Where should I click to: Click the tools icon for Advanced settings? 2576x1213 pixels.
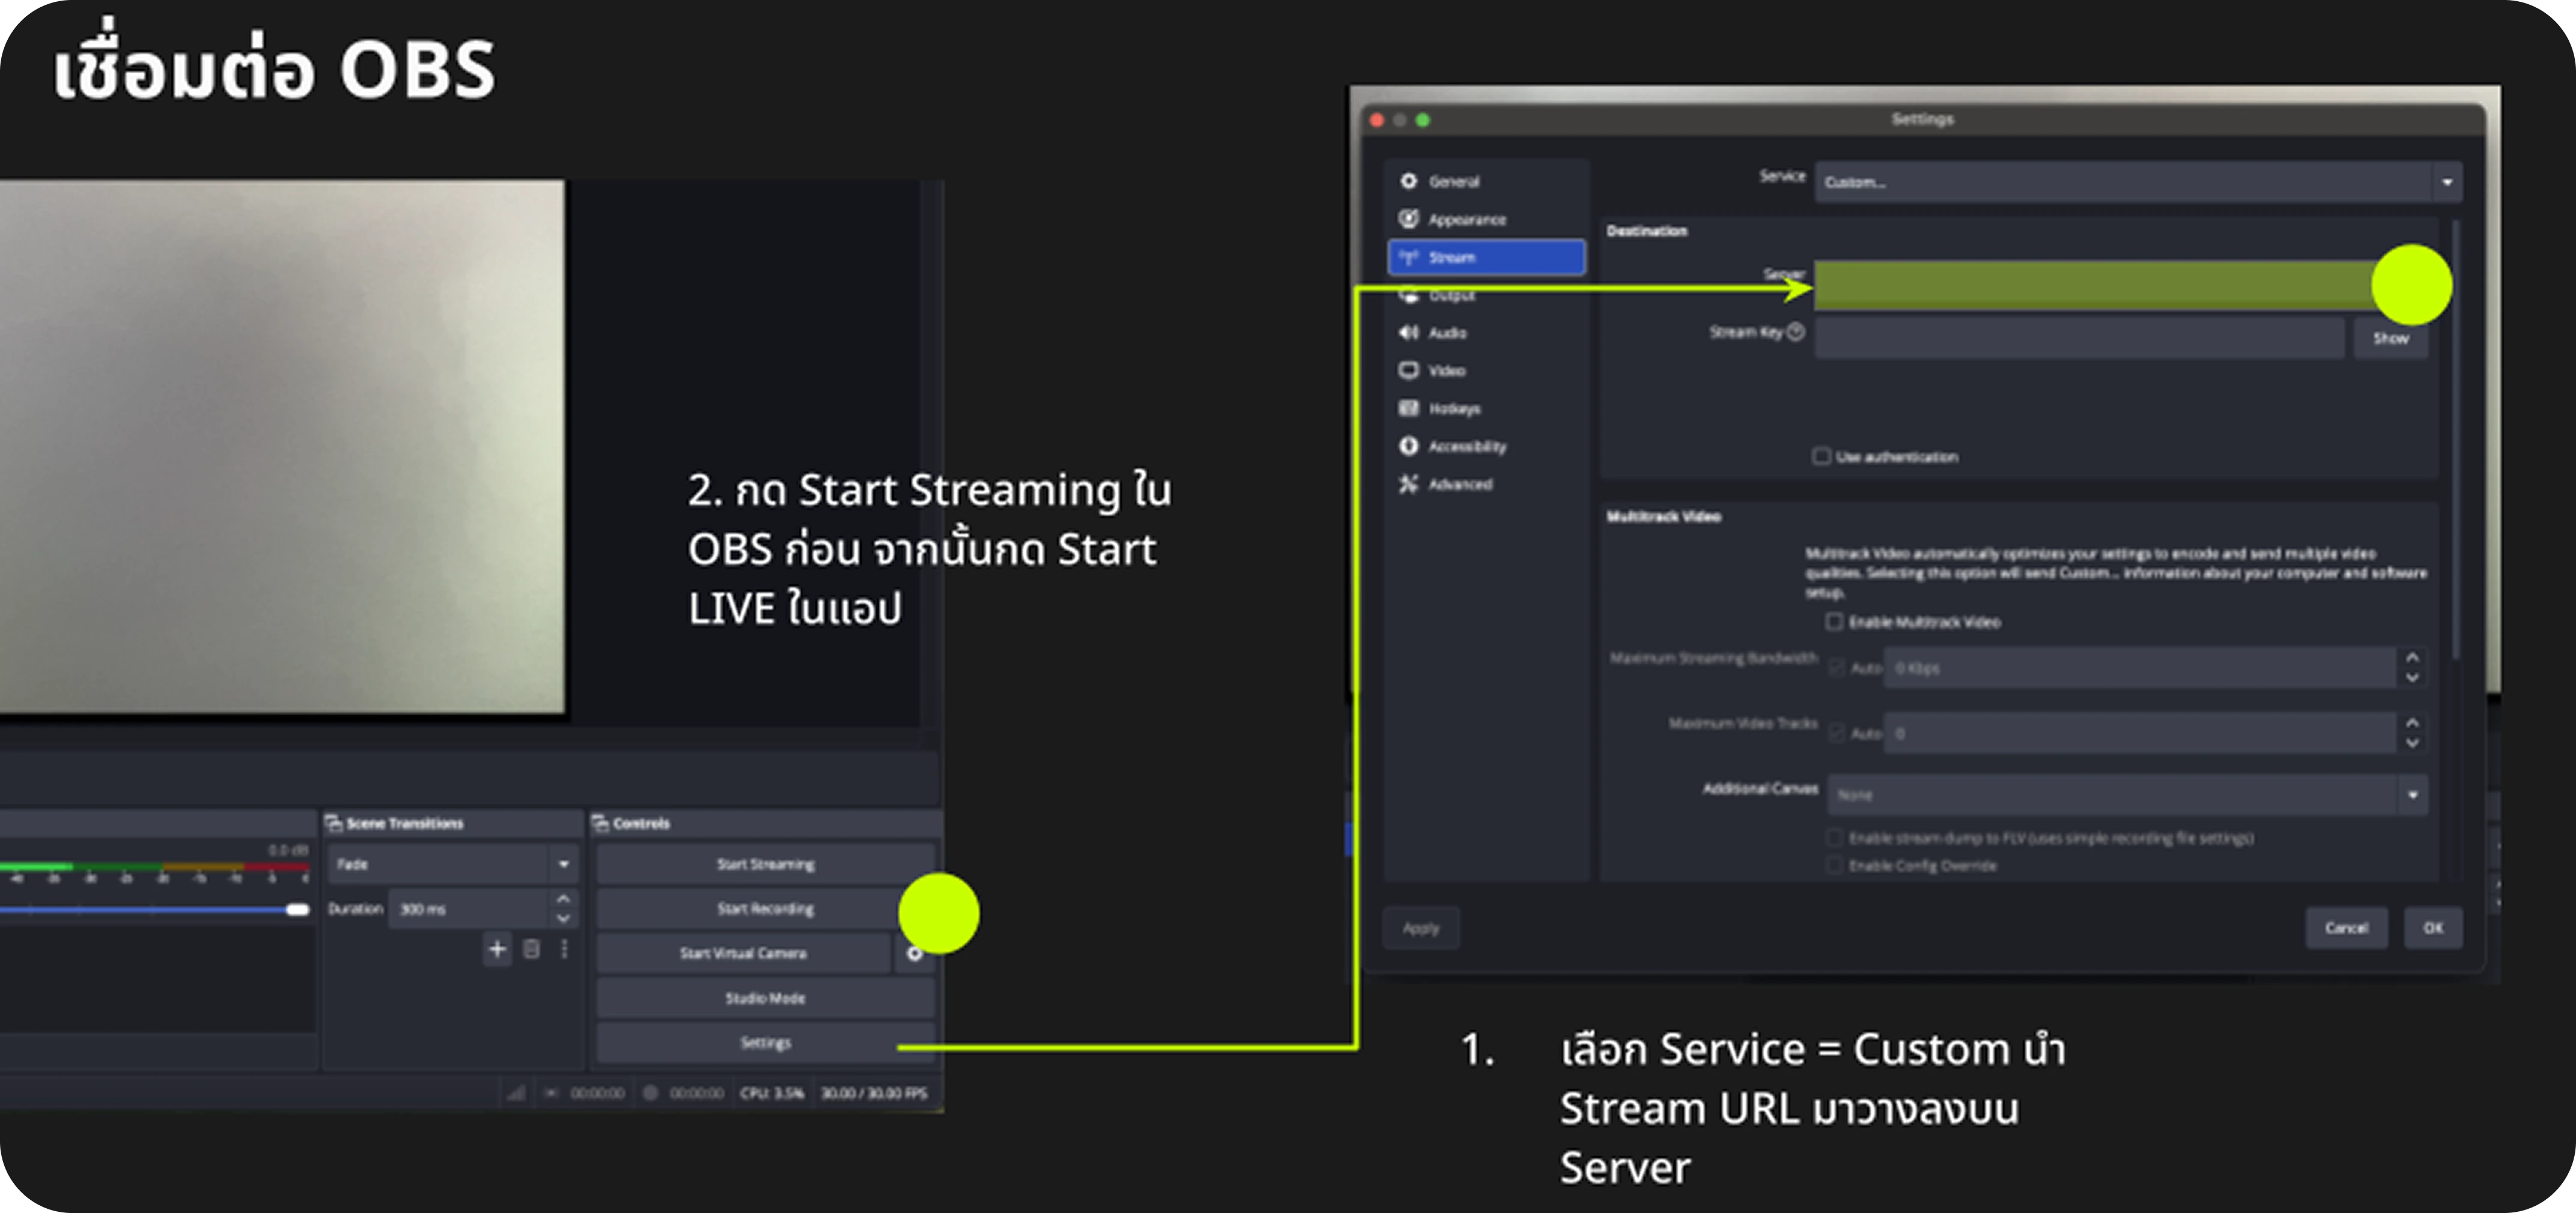click(x=1409, y=484)
